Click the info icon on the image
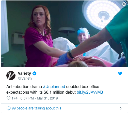 pyautogui.click(x=124, y=4)
